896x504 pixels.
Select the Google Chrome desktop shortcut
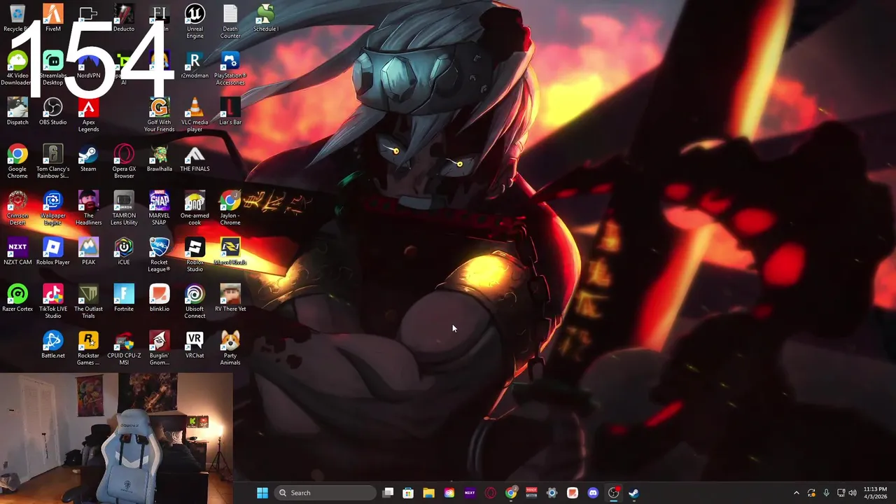pyautogui.click(x=17, y=162)
